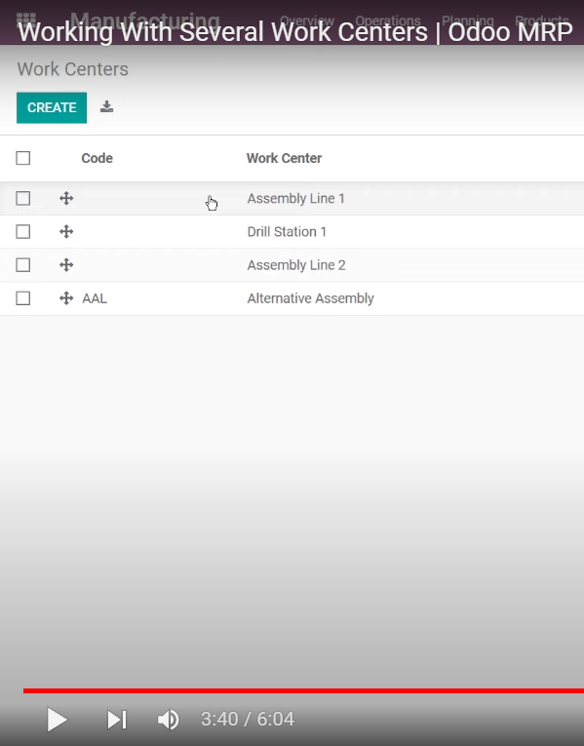Tick the select-all checkbox in header
Viewport: 584px width, 746px height.
(x=22, y=158)
